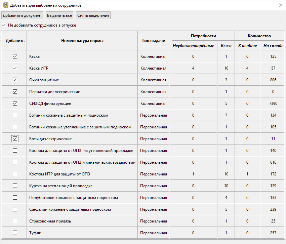
Task: Click the 'К выдаче' column header
Action: click(x=247, y=46)
